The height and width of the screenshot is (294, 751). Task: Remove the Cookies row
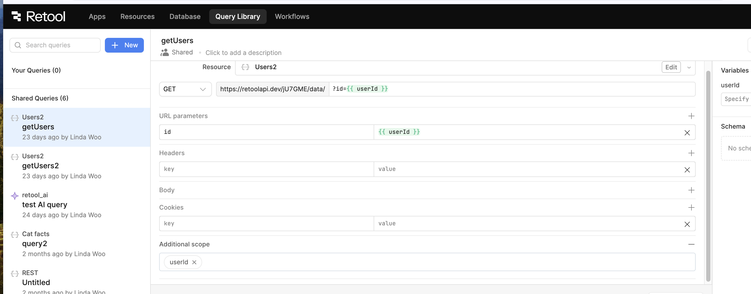point(687,224)
